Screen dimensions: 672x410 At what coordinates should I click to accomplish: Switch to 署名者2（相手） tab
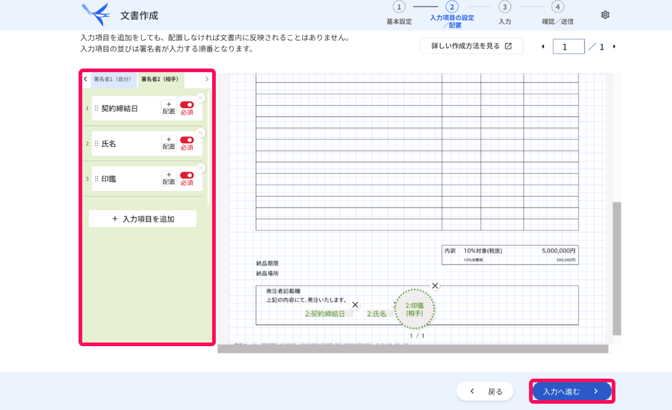pos(160,79)
